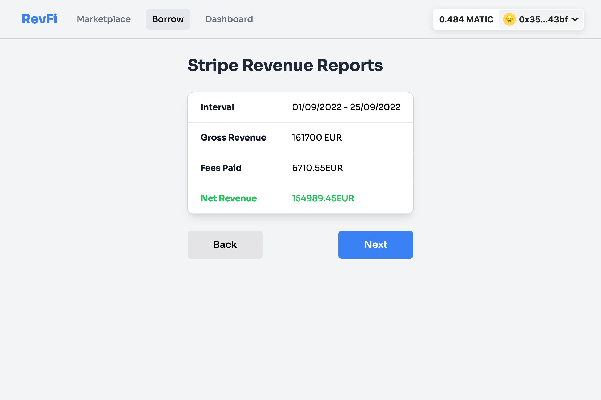Viewport: 601px width, 400px height.
Task: Click the Fees Paid label
Action: coord(221,168)
